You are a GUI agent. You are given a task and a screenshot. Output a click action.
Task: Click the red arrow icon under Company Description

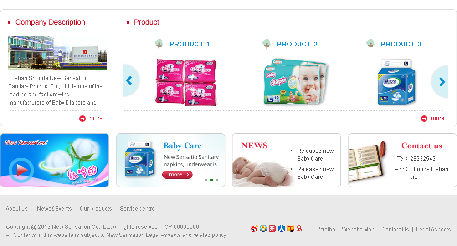(x=82, y=119)
